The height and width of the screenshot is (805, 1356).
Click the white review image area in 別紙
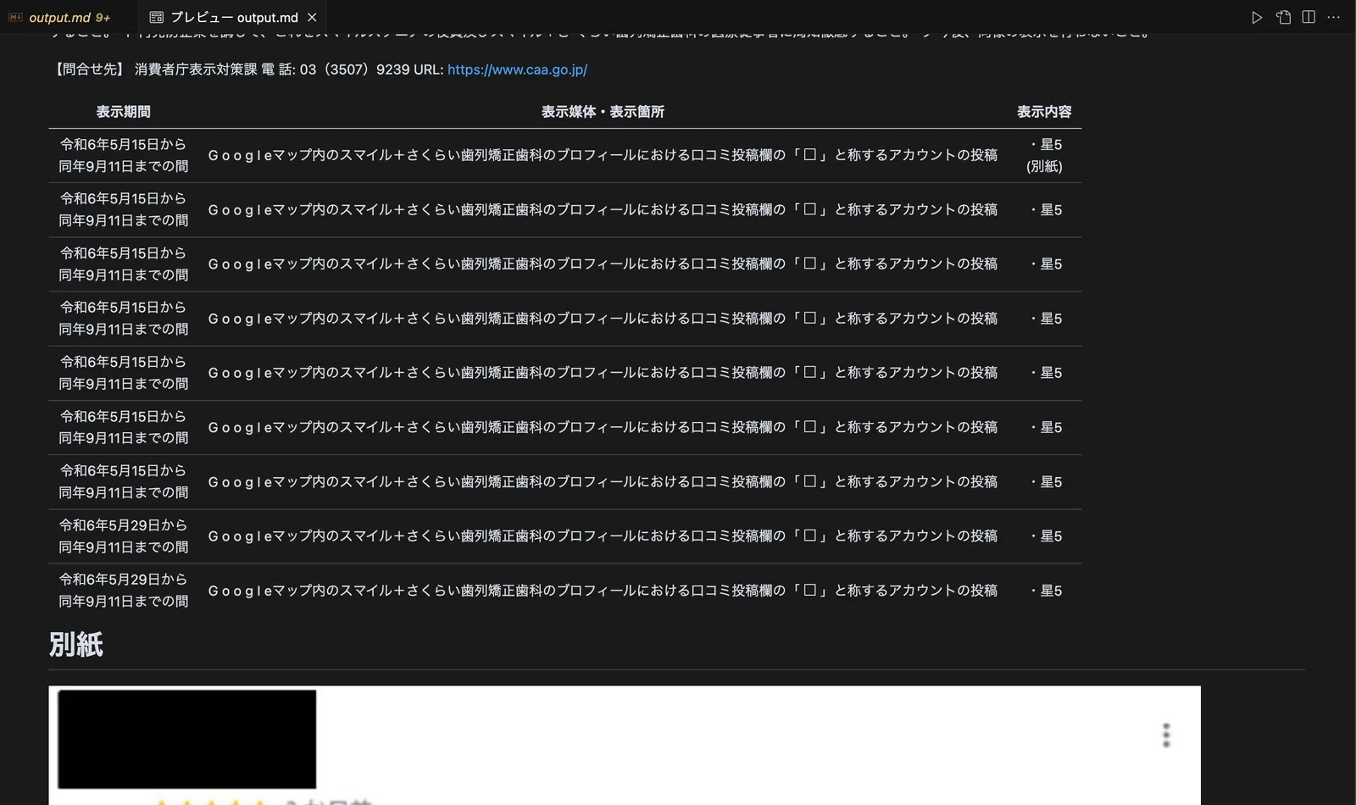625,746
